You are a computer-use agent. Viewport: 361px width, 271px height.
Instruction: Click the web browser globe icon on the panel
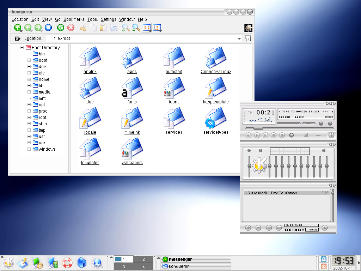[97, 263]
